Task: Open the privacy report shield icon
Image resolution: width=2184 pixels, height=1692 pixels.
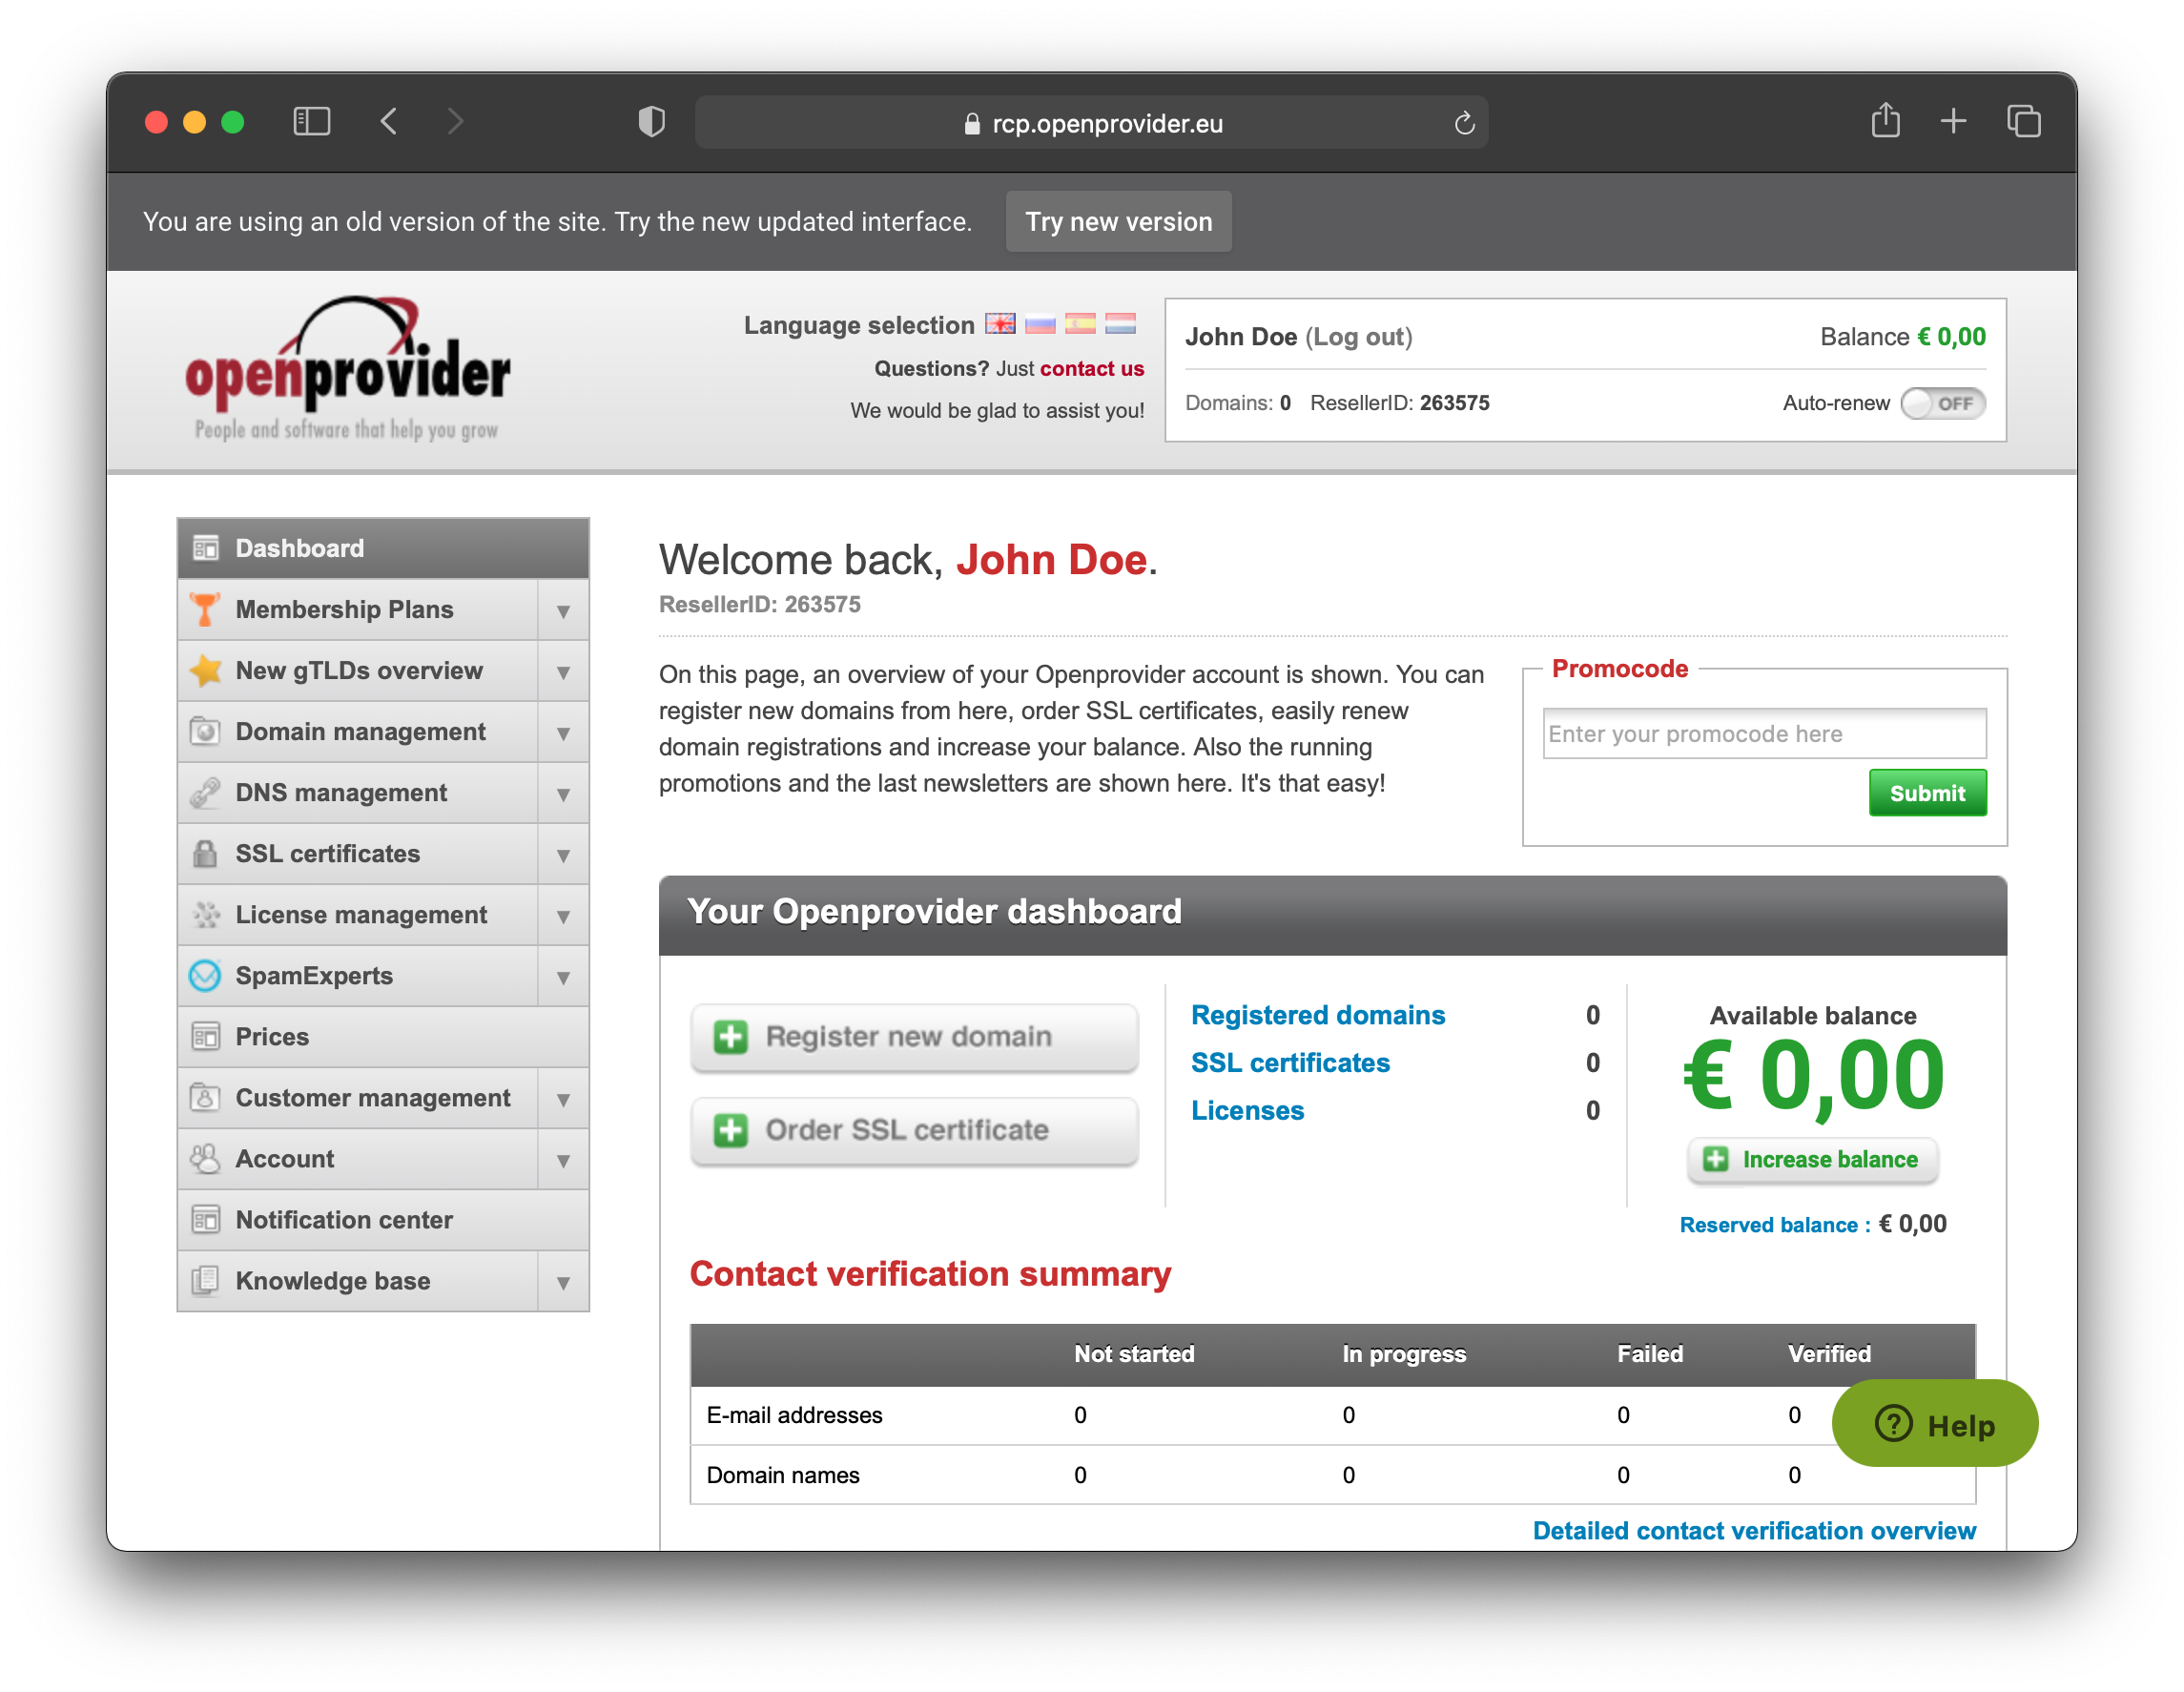Action: (651, 122)
